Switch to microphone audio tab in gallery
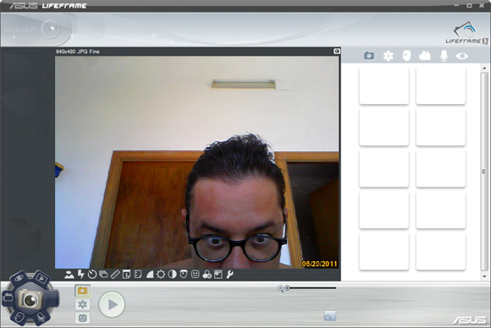The image size is (491, 328). (x=444, y=56)
